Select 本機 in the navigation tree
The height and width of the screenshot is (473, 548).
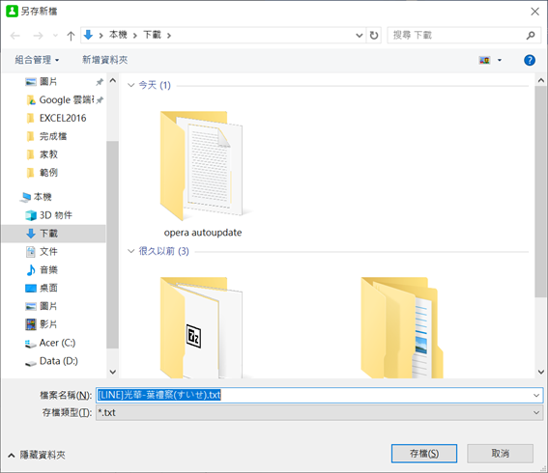point(43,197)
